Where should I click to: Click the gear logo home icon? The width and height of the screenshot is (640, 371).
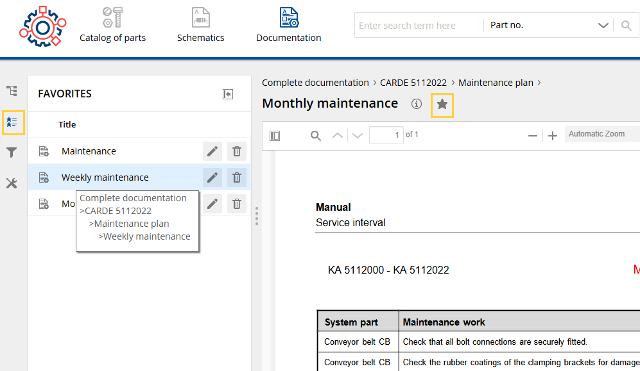point(43,26)
